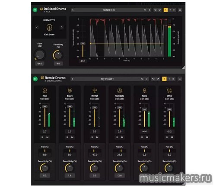
Task: Toggle Remix:Drums plugin power button
Action: 35,79
